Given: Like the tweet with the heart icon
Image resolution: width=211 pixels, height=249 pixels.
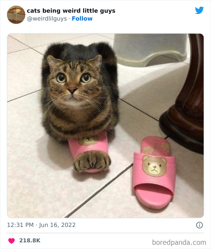Looking at the screenshot, I should point(11,241).
